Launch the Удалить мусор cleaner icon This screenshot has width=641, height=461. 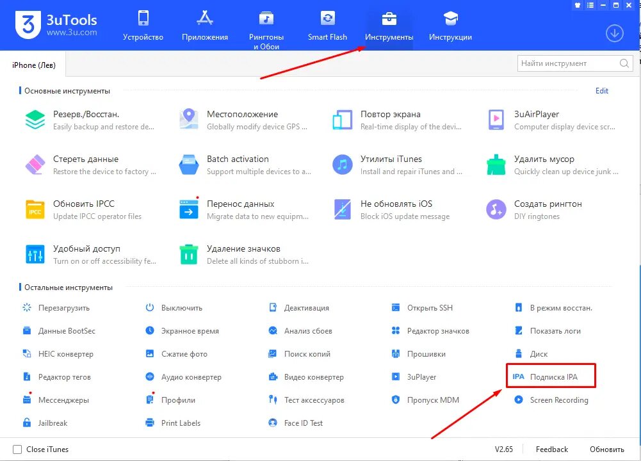point(496,165)
